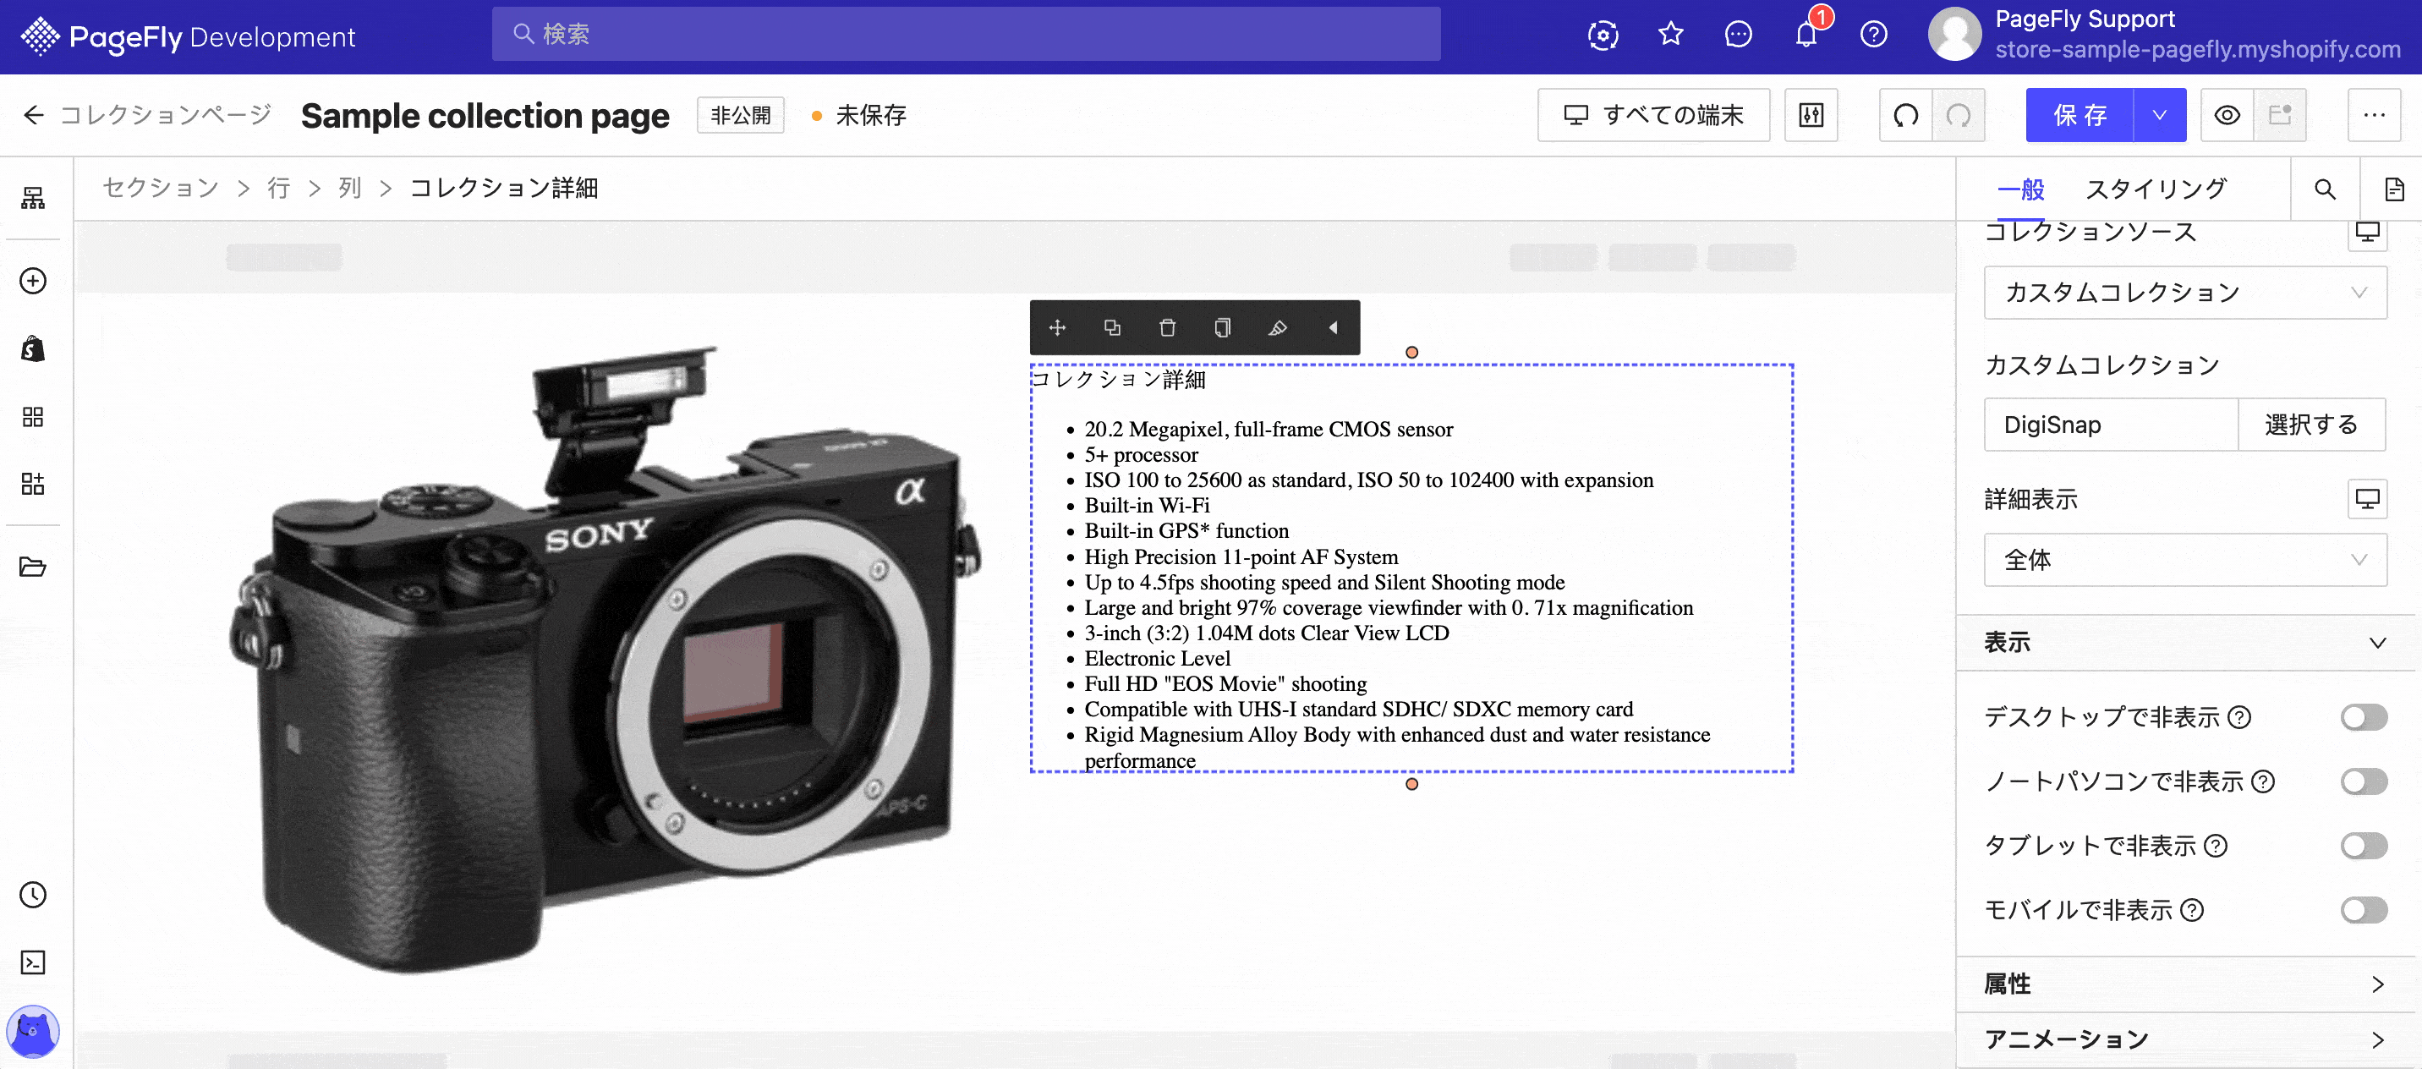Open the page outline tree icon
Screen dimensions: 2422x1069
click(33, 199)
